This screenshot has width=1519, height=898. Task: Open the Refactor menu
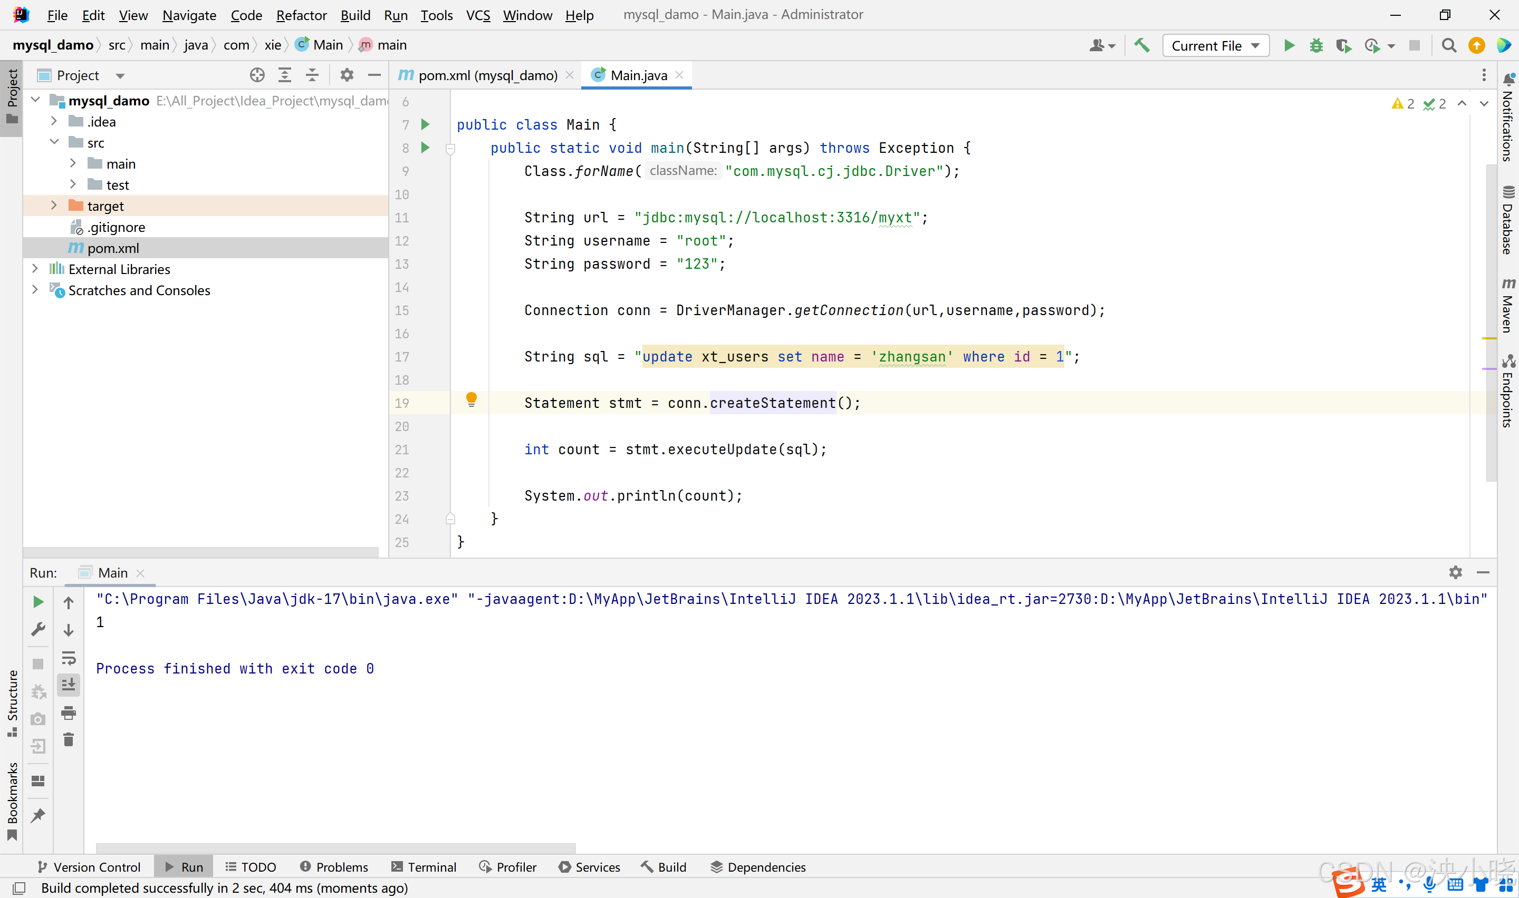pos(301,15)
